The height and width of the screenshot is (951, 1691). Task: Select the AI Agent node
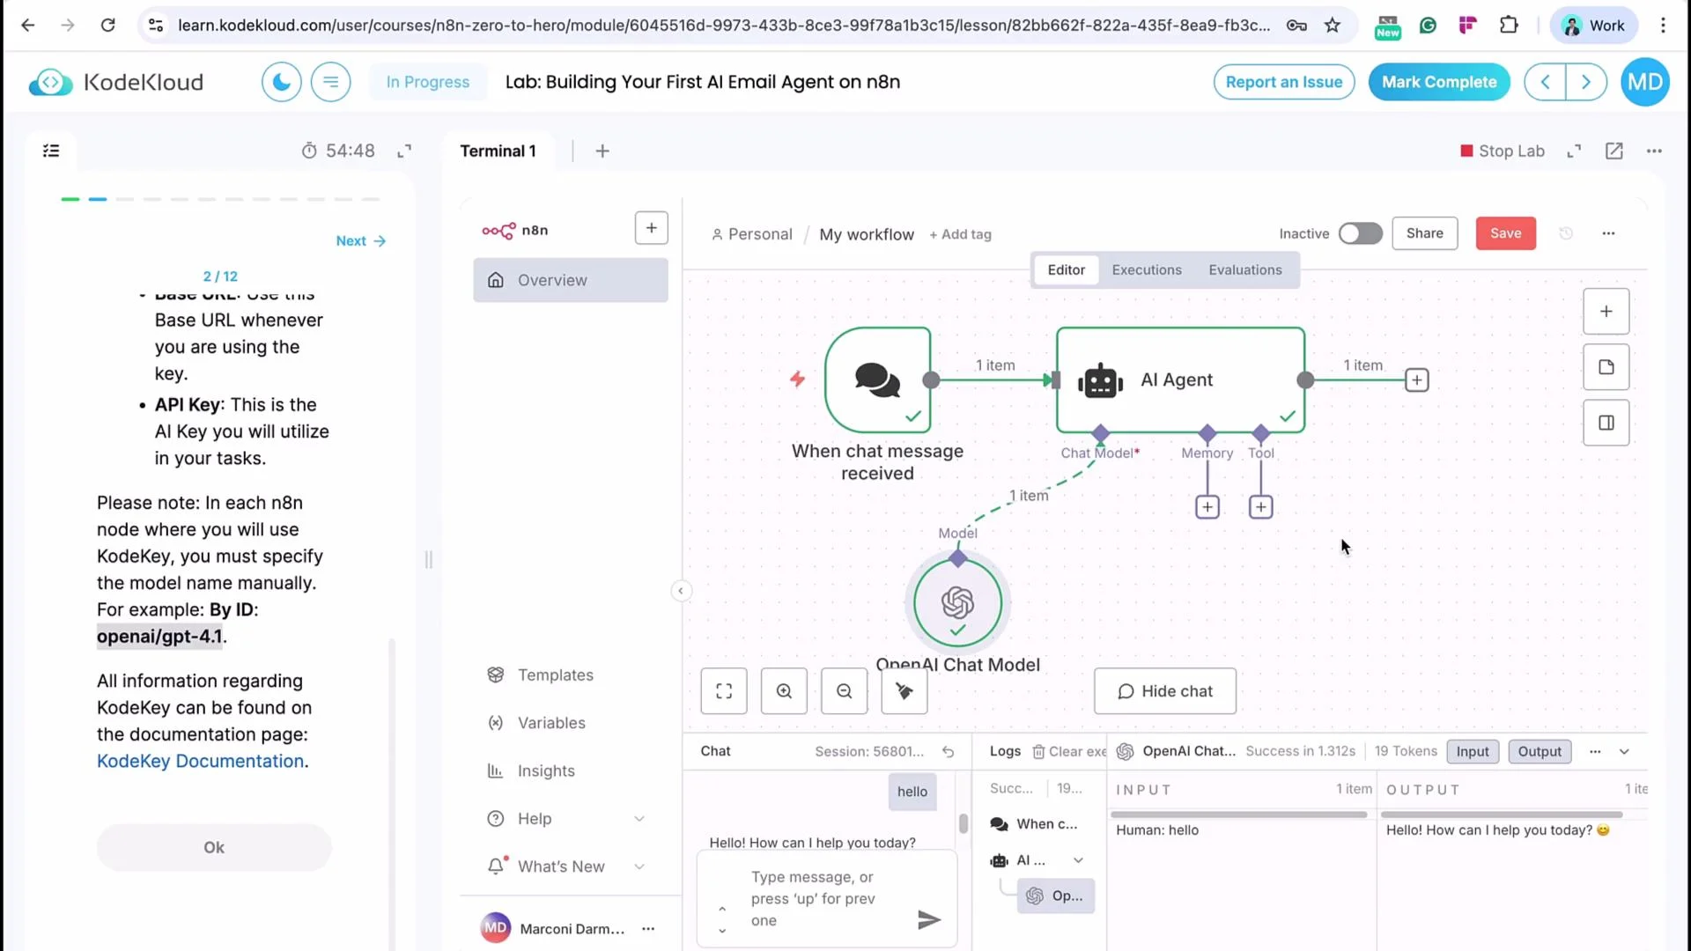1180,380
